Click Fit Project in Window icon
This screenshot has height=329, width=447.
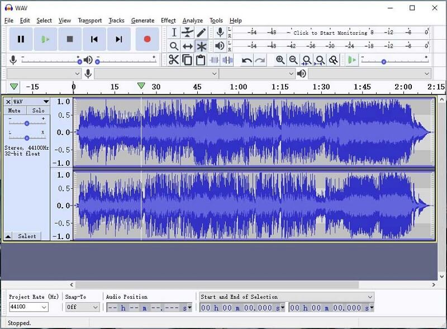pyautogui.click(x=320, y=59)
